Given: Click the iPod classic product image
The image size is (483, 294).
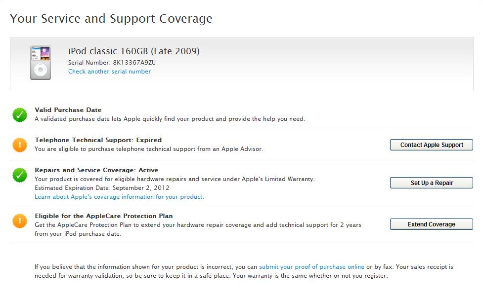Looking at the screenshot, I should point(40,63).
